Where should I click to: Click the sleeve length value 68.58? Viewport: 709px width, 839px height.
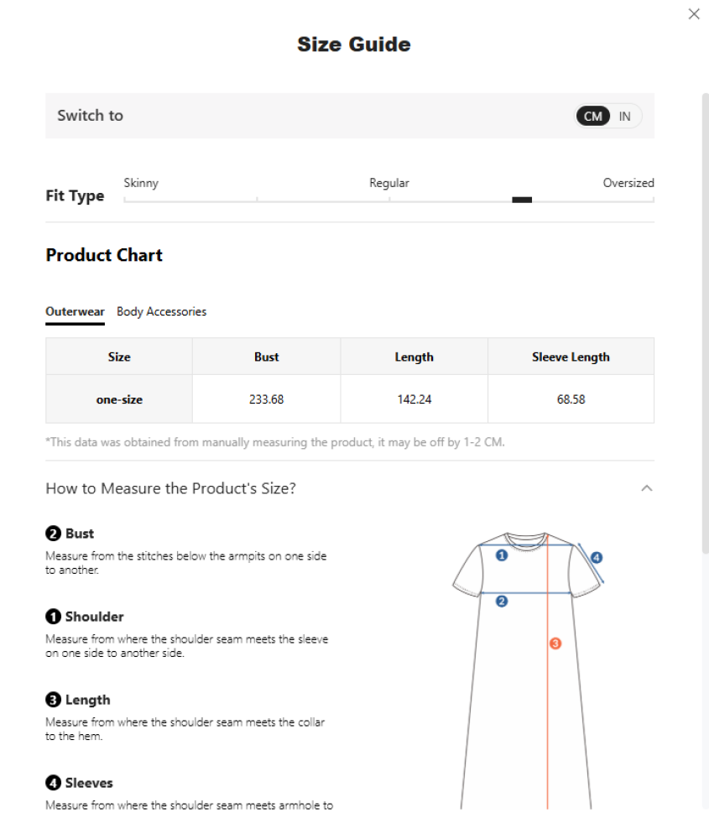[x=571, y=399]
